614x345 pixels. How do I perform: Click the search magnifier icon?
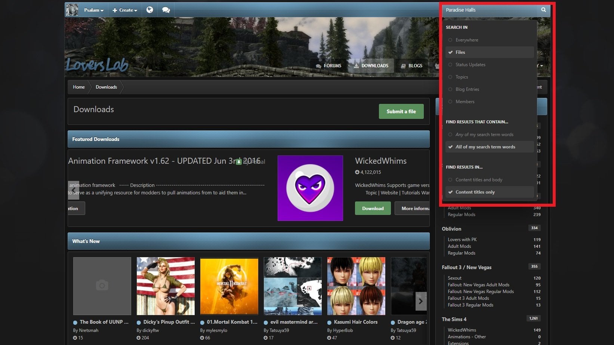coord(543,10)
